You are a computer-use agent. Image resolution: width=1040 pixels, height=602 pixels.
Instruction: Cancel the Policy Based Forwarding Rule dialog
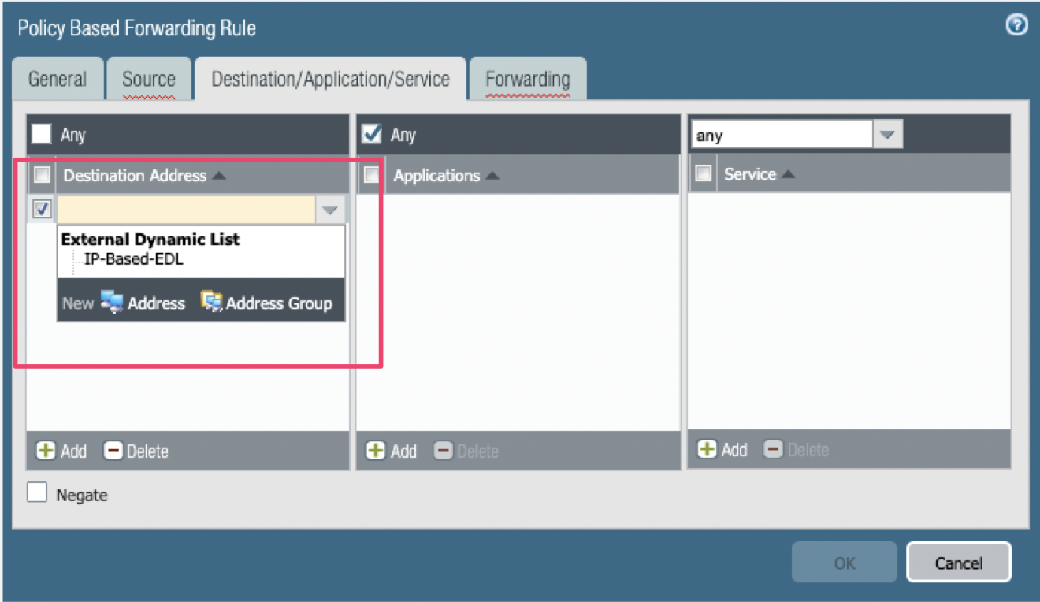(x=959, y=563)
